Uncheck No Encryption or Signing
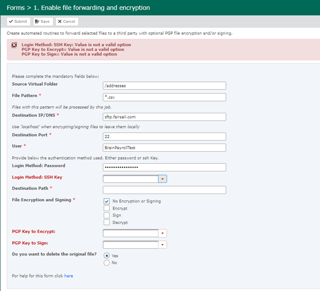The height and width of the screenshot is (291, 320). (106, 201)
